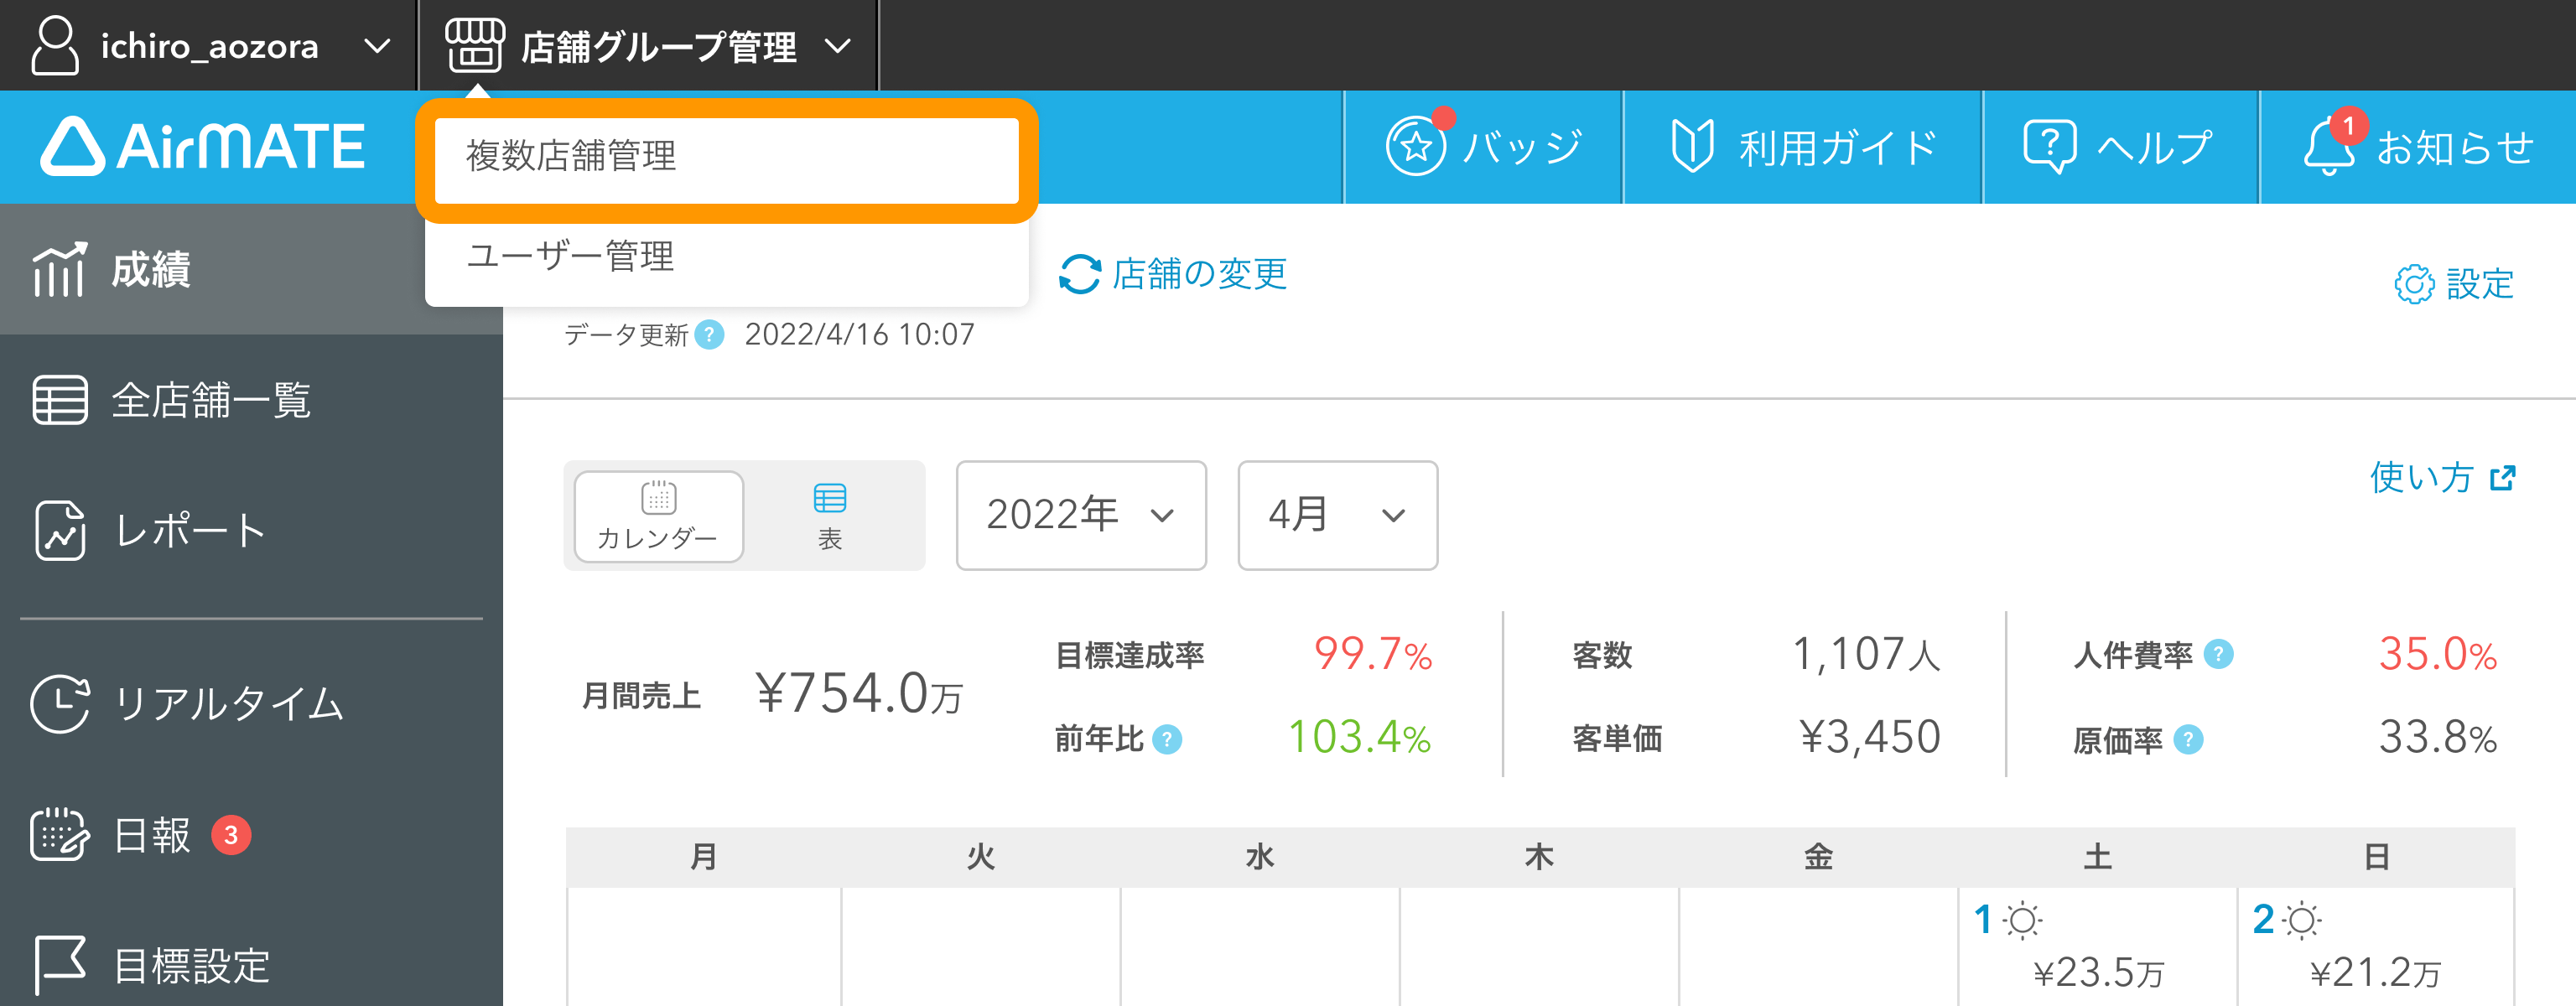Open 全店舗一覧 in the sidebar

[251, 400]
